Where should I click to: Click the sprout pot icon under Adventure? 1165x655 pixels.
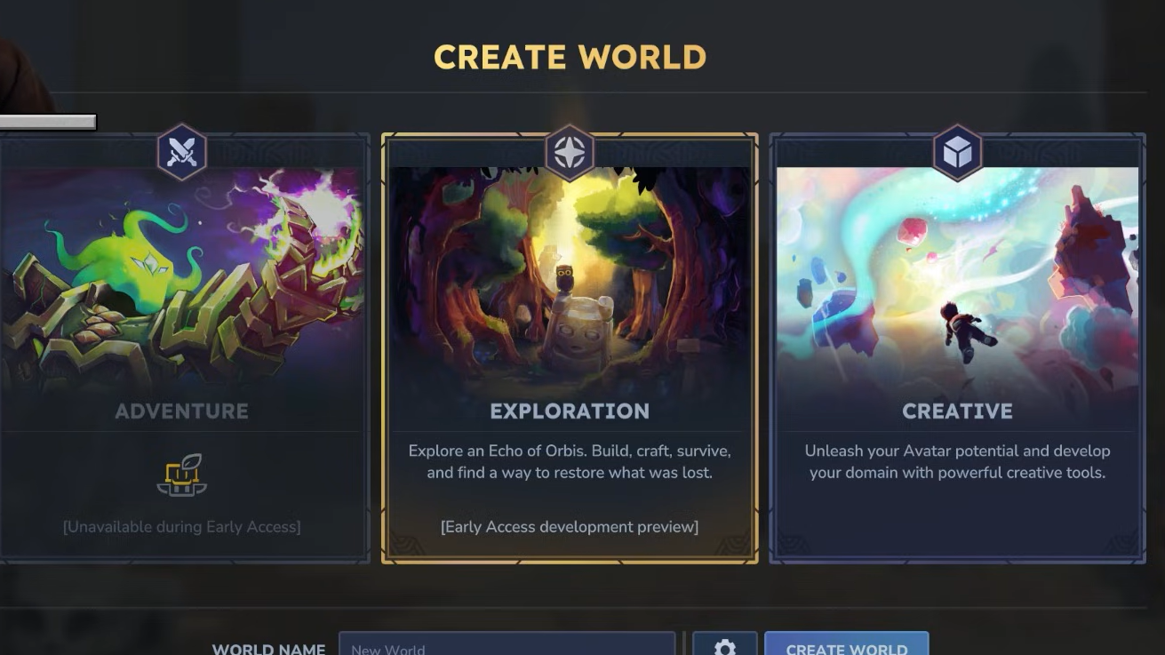(182, 475)
